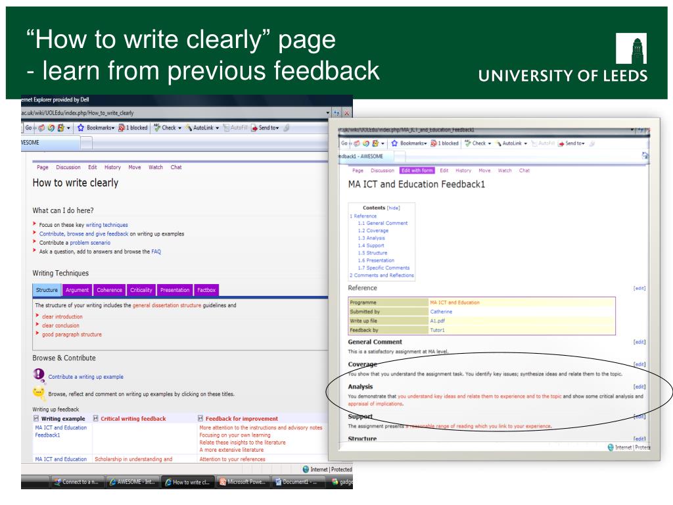
Task: Click [edit] link beside General Comment heading
Action: tap(639, 342)
